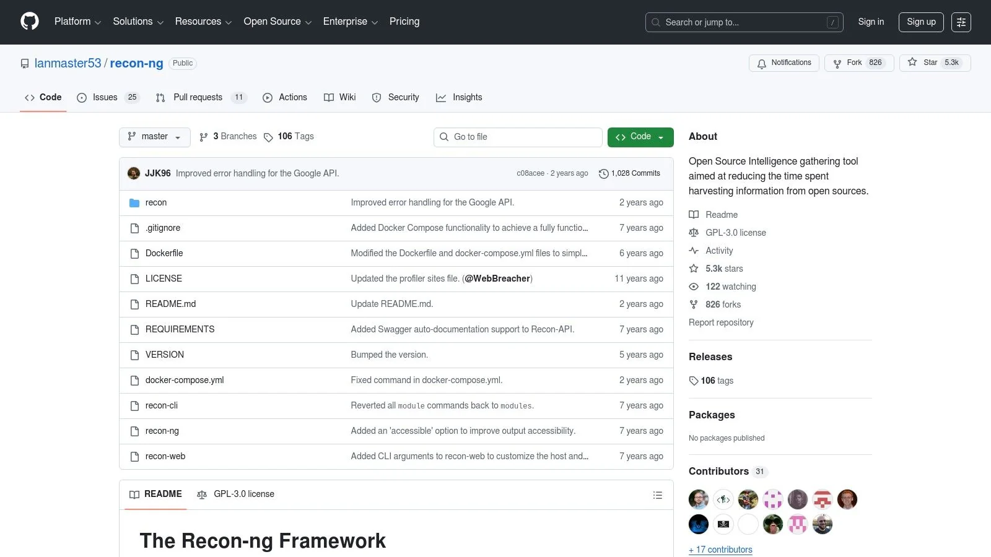Image resolution: width=991 pixels, height=557 pixels.
Task: Open the green Code dropdown button
Action: point(640,137)
